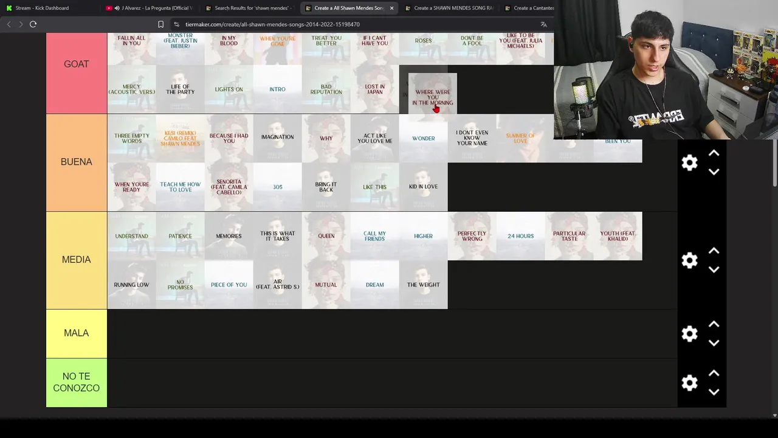Select This Is What It Takes tile
Image resolution: width=778 pixels, height=438 pixels.
pos(278,236)
